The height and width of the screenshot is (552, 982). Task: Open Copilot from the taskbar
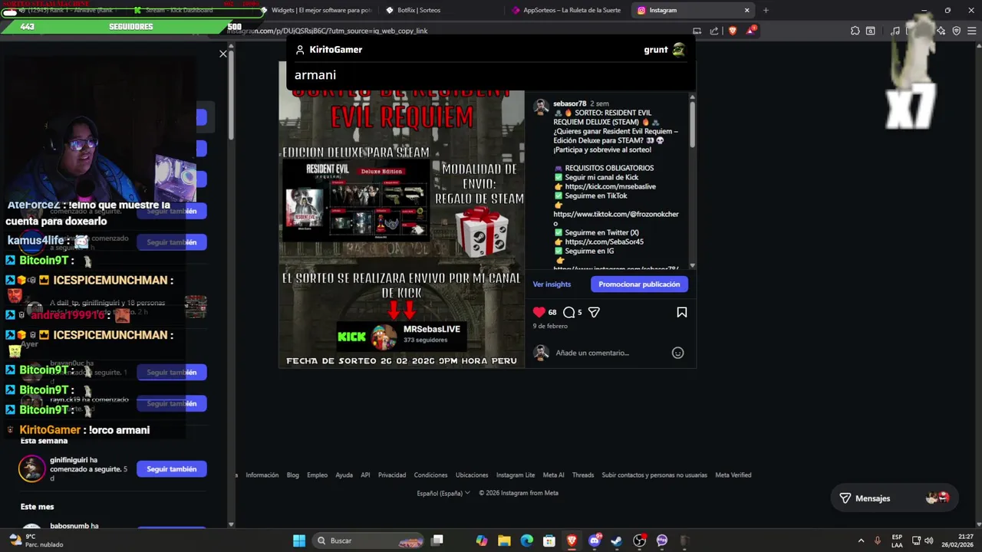coord(481,540)
